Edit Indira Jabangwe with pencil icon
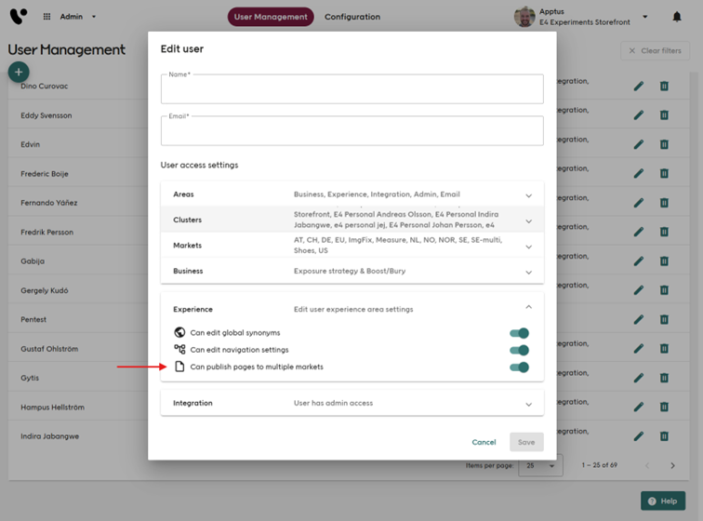 click(639, 435)
